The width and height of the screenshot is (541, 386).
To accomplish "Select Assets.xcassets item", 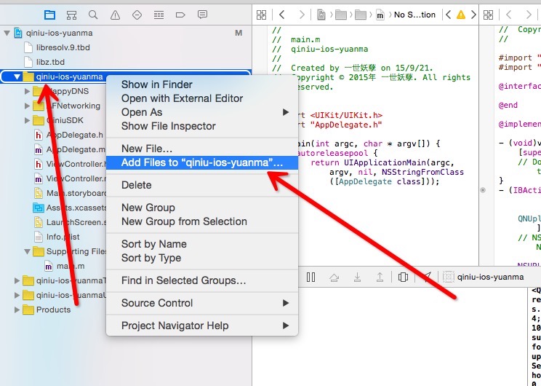I will [76, 208].
